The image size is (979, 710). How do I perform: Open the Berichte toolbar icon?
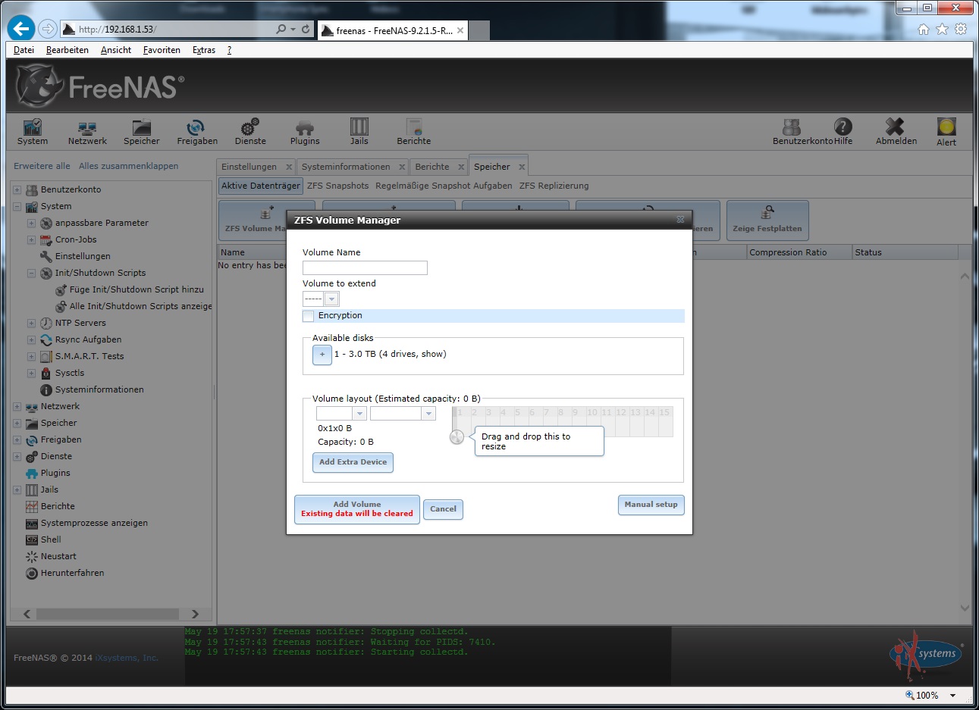(414, 132)
